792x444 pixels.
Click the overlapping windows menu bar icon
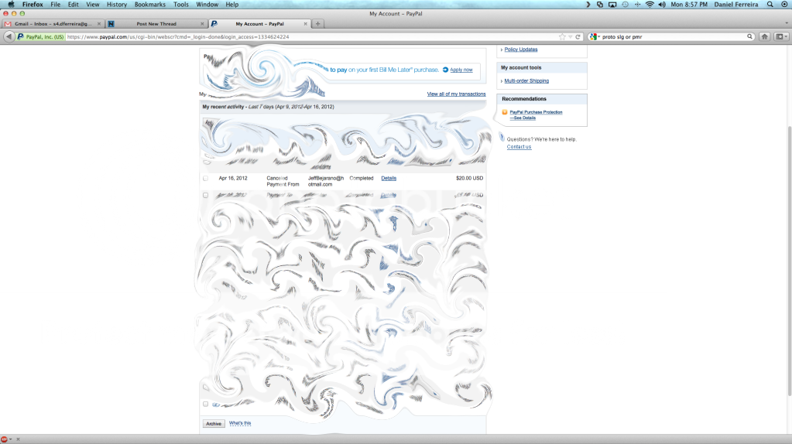(x=599, y=5)
